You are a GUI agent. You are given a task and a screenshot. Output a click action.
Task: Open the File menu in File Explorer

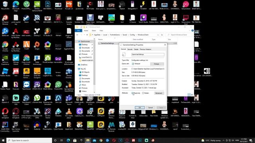[x=78, y=31]
